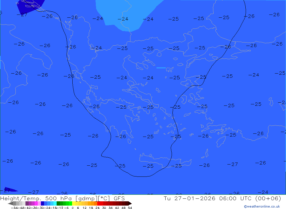Click the 'GFS' model label
This screenshot has width=286, height=209.
click(119, 198)
